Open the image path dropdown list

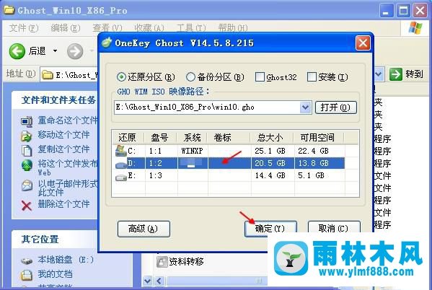point(305,107)
